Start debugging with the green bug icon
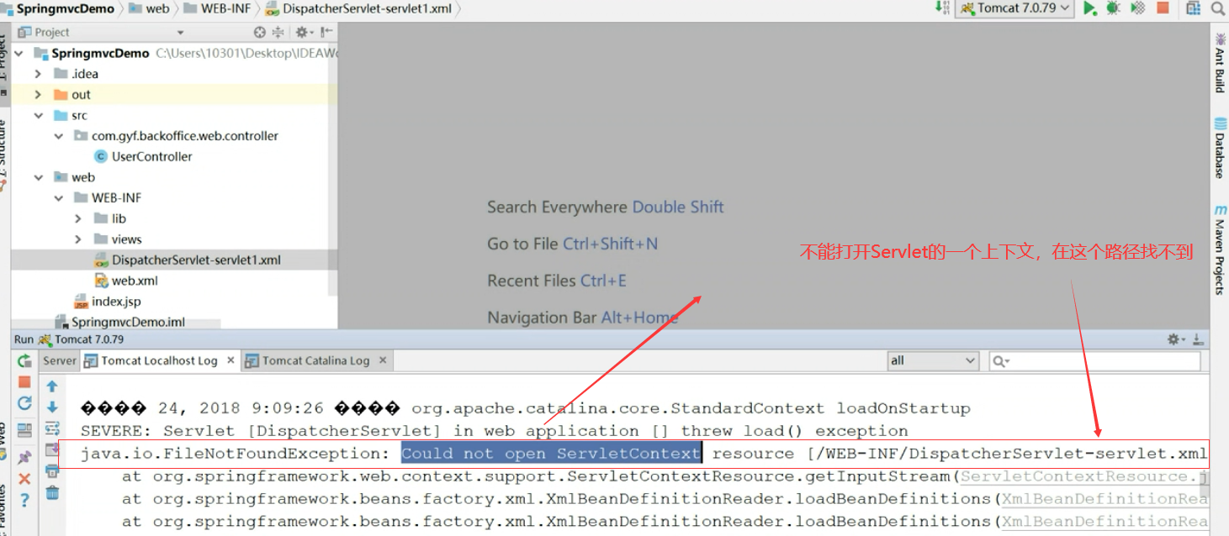The width and height of the screenshot is (1229, 536). (x=1113, y=8)
